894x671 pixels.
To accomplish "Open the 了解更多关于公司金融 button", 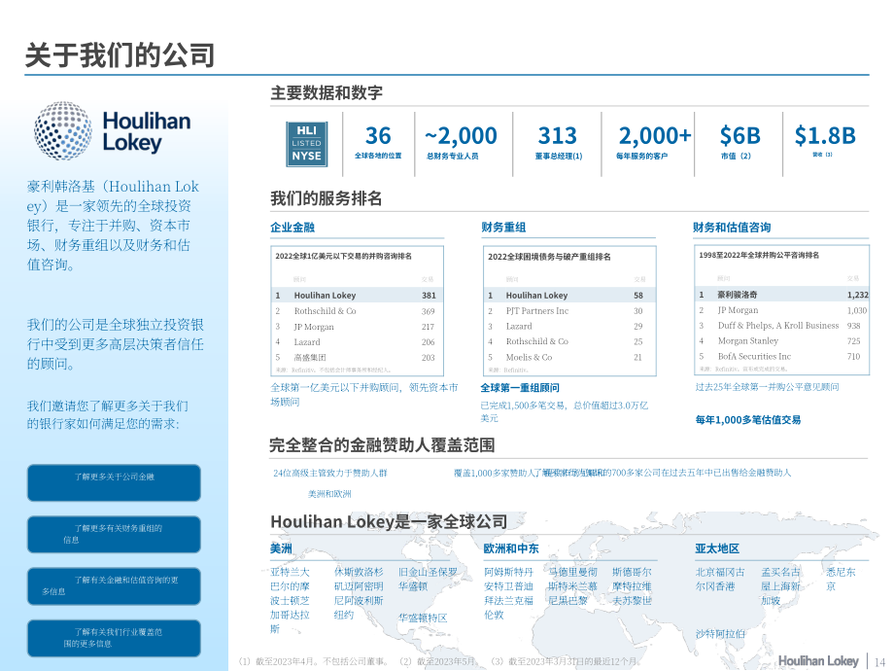I will (x=114, y=482).
